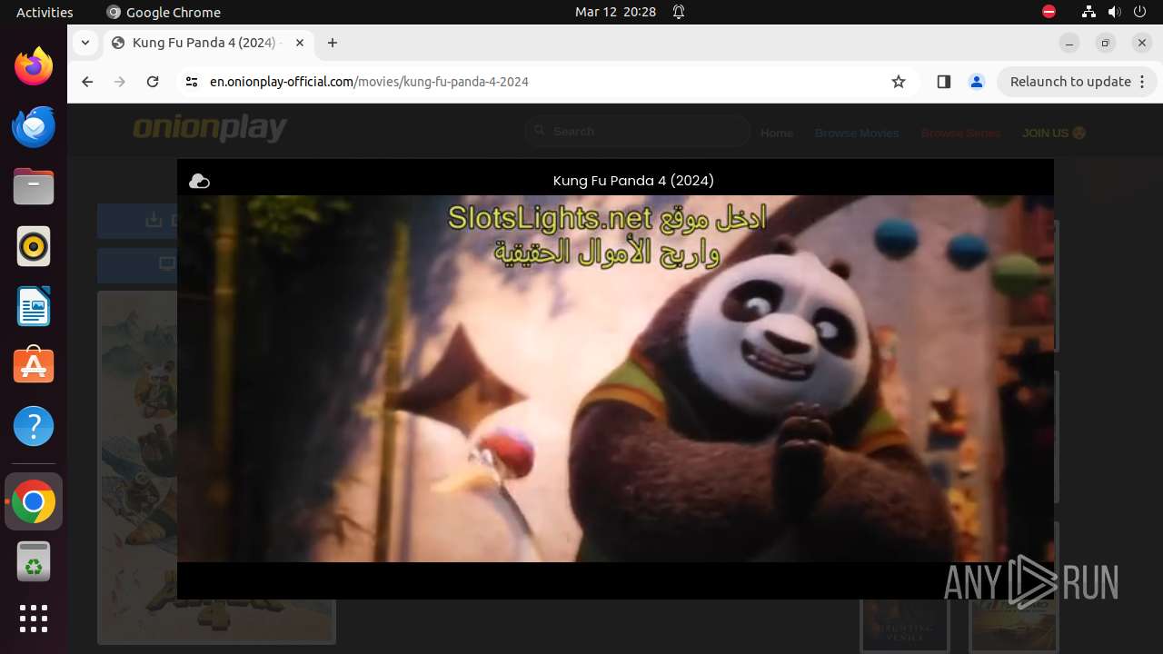Open the notification bell in top bar
The image size is (1163, 654).
point(679,12)
